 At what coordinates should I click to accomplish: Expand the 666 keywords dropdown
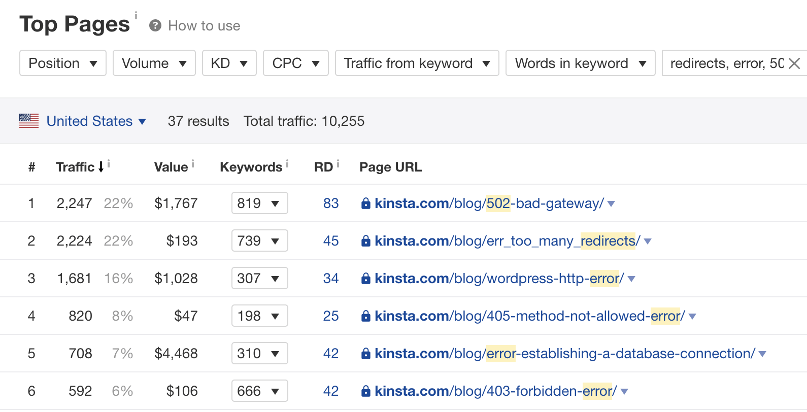click(260, 391)
